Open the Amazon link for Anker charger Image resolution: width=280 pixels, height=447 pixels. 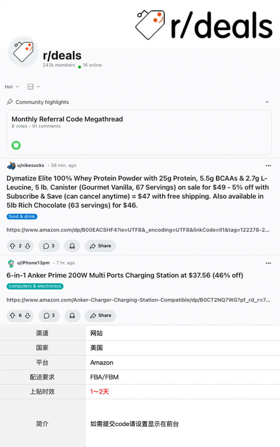138,300
